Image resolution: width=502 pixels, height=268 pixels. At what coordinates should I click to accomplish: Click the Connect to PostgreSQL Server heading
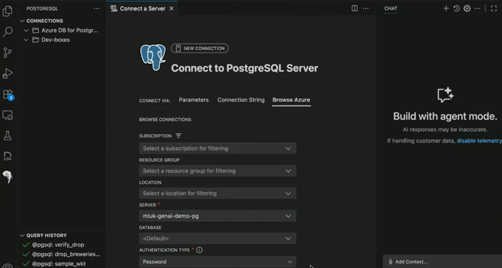[x=245, y=68]
